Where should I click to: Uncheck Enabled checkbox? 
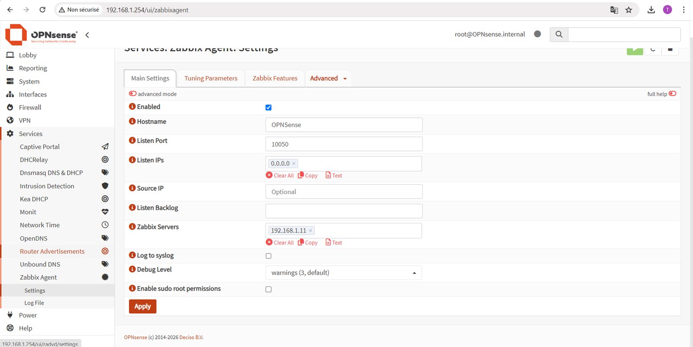269,107
